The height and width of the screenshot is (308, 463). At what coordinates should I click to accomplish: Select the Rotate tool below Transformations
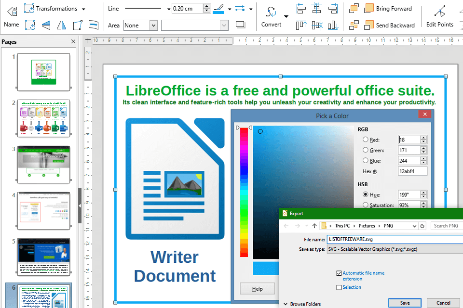coord(30,25)
